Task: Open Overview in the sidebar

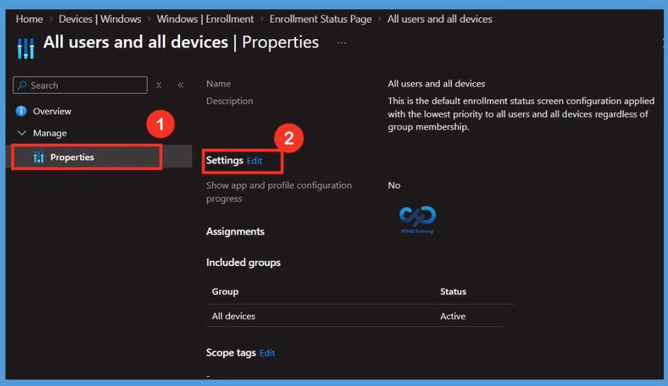Action: tap(52, 111)
